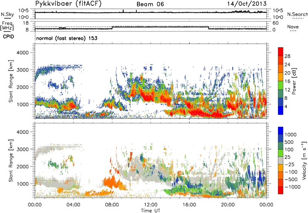The image size is (308, 213).
Task: Click the 60 tick on Nave axis
Action: (x=275, y=23)
